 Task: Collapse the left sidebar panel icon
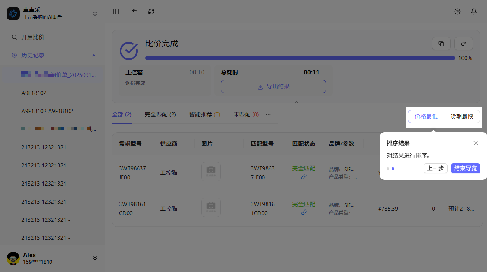116,12
